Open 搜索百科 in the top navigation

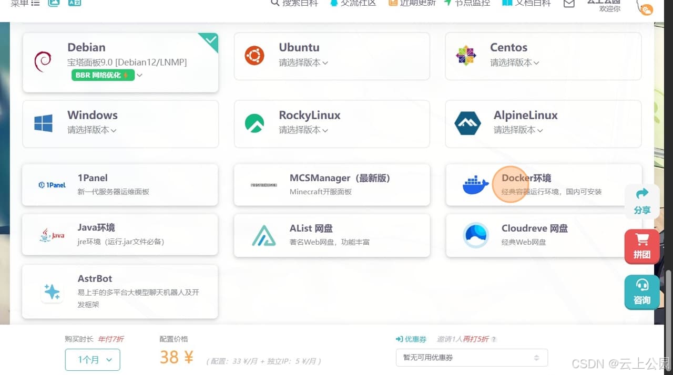(294, 3)
